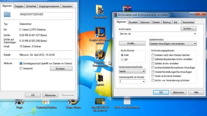Open the Updatemodus dropdown
The image size is (207, 116).
click(x=173, y=44)
